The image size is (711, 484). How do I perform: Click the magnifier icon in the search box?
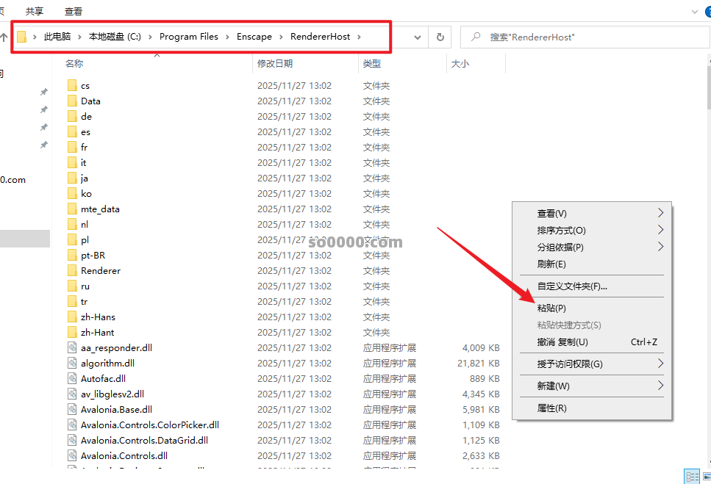(x=476, y=37)
